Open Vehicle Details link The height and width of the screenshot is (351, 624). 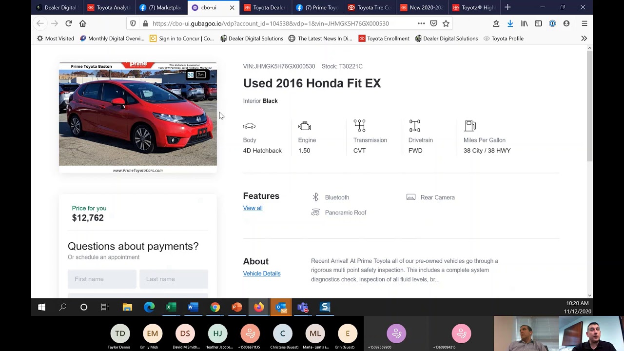point(262,273)
